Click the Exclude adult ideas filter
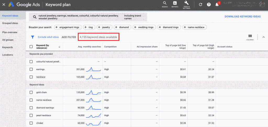Viewport: 268px width, 127px height. point(48,37)
